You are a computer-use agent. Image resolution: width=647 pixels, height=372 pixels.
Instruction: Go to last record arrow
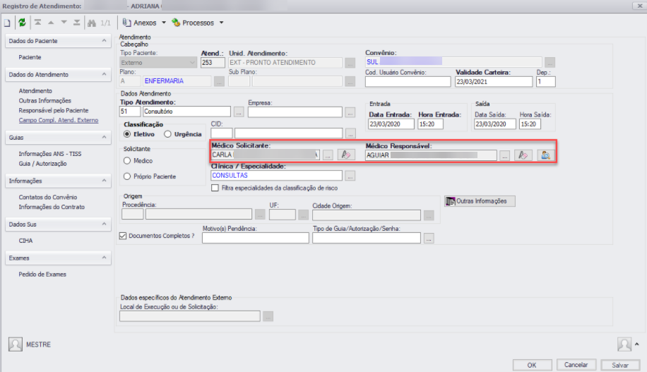click(x=77, y=23)
